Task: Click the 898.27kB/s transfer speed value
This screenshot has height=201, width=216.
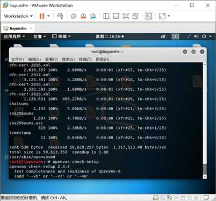Action: (x=74, y=99)
